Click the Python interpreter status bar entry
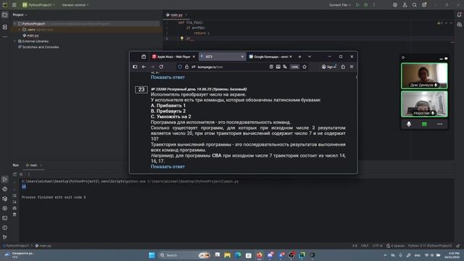Viewport: 464px width, 261px height. point(430,246)
